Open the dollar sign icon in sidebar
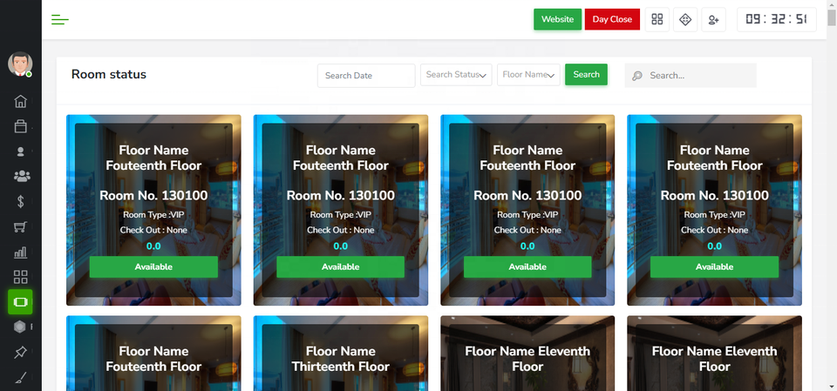 tap(20, 201)
